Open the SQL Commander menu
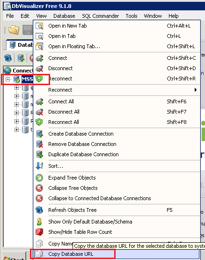The width and height of the screenshot is (205, 260). pos(101,16)
